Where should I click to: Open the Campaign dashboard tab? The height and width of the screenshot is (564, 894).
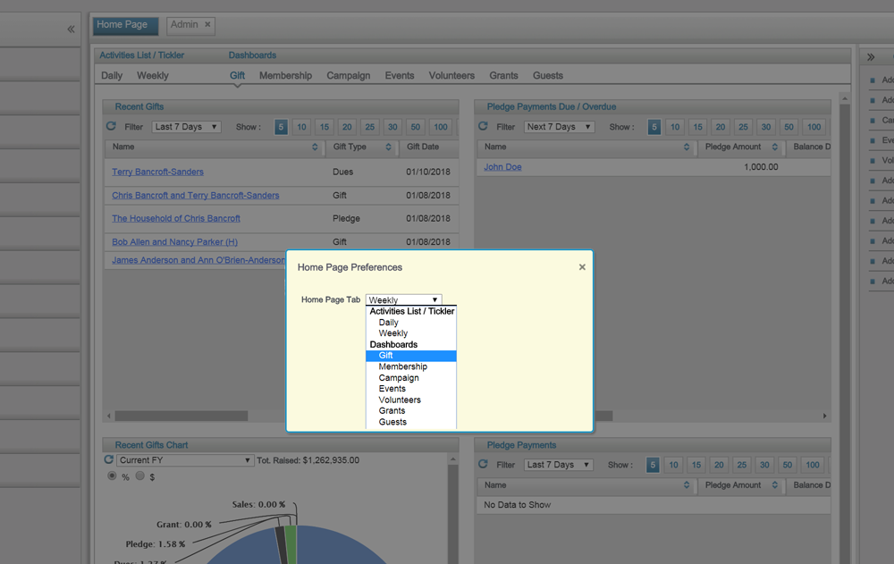coord(349,75)
